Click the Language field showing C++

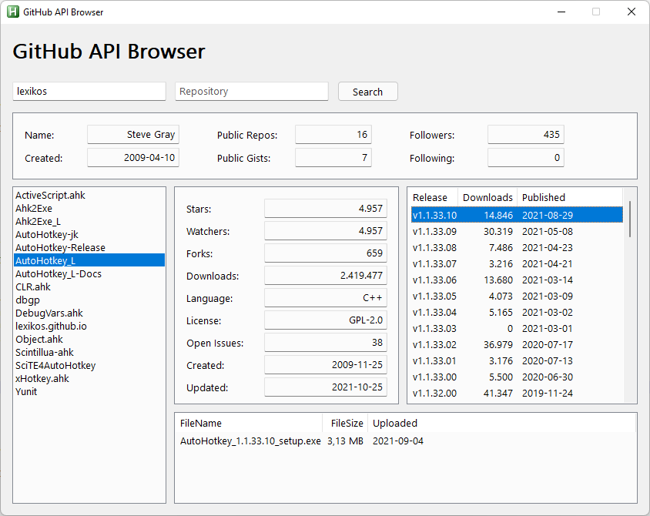click(x=326, y=298)
